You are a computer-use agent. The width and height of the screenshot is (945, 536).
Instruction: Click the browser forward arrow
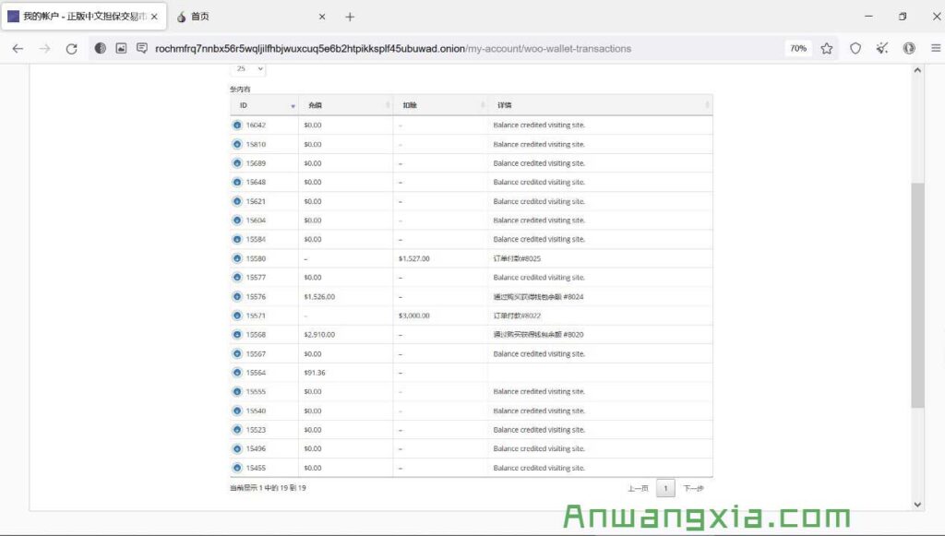(x=44, y=49)
